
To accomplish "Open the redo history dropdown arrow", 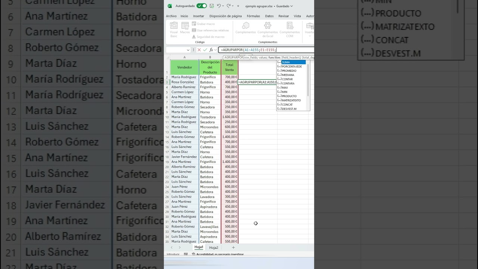I will pyautogui.click(x=233, y=6).
